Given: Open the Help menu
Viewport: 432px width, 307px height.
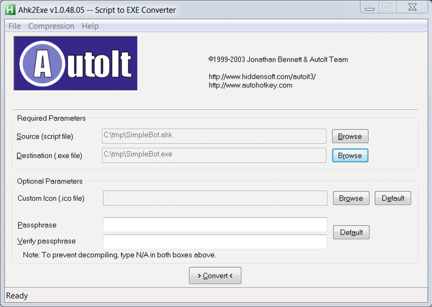Looking at the screenshot, I should click(90, 26).
